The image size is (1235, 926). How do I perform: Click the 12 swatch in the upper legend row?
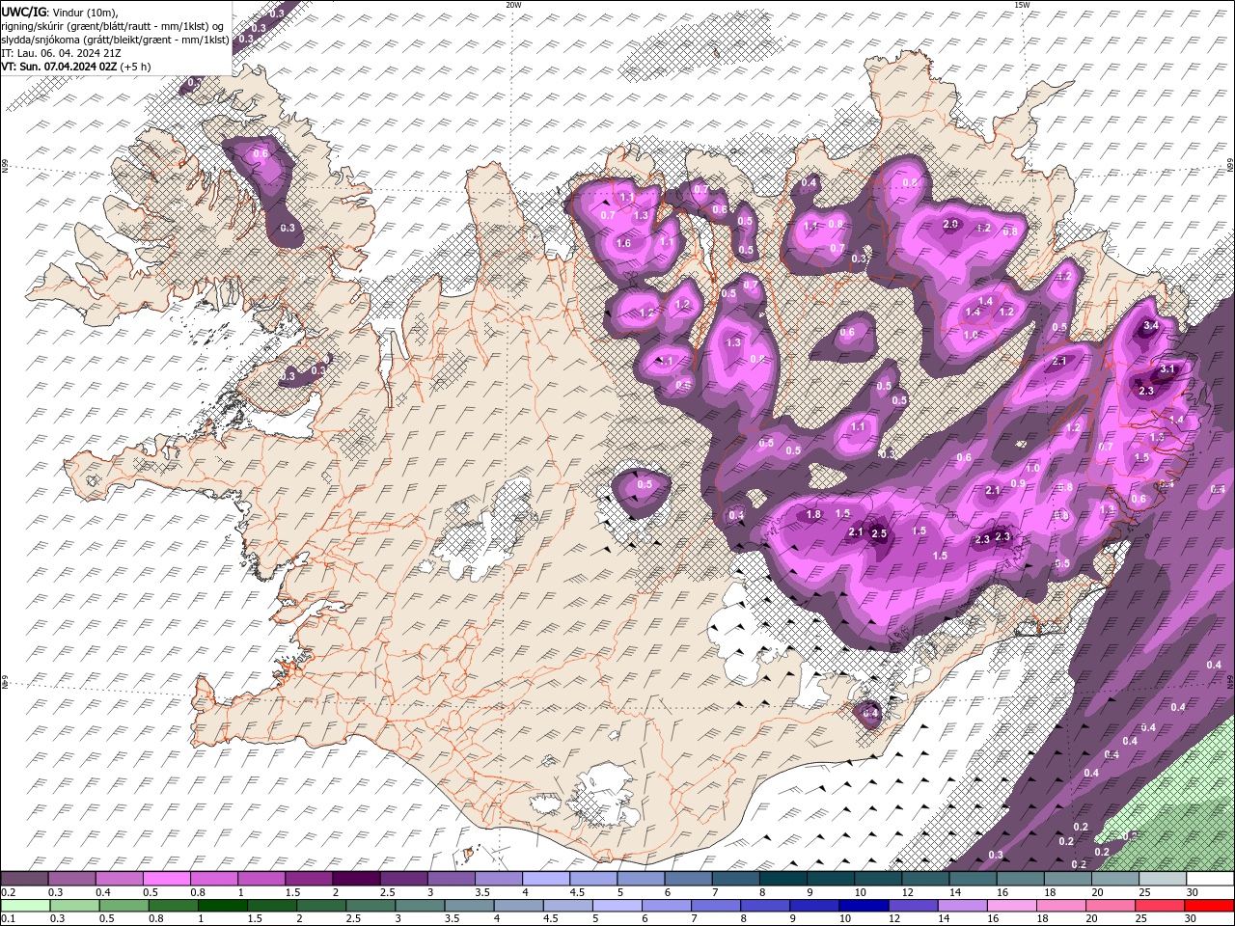(926, 879)
